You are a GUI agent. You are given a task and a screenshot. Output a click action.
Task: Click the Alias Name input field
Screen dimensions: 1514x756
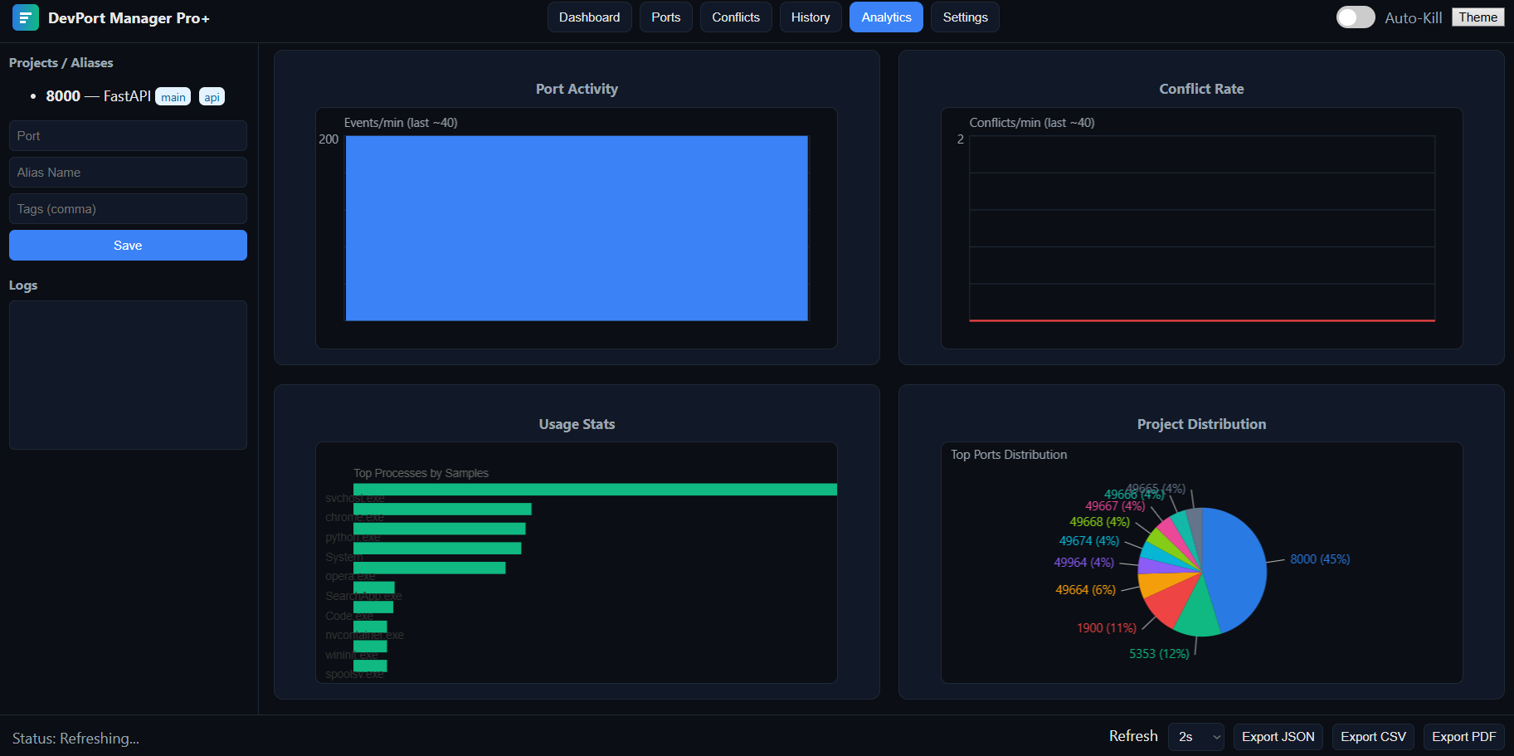click(x=128, y=173)
